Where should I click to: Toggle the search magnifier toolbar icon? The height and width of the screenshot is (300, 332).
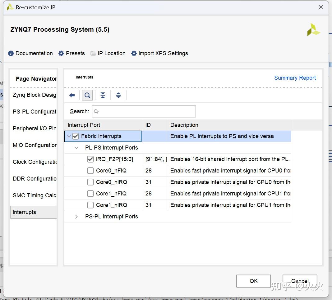pos(87,95)
